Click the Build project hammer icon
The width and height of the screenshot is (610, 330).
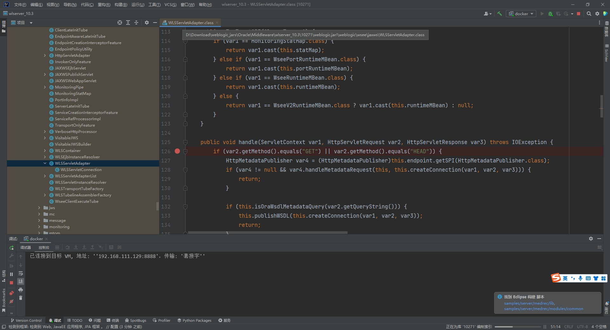(500, 14)
